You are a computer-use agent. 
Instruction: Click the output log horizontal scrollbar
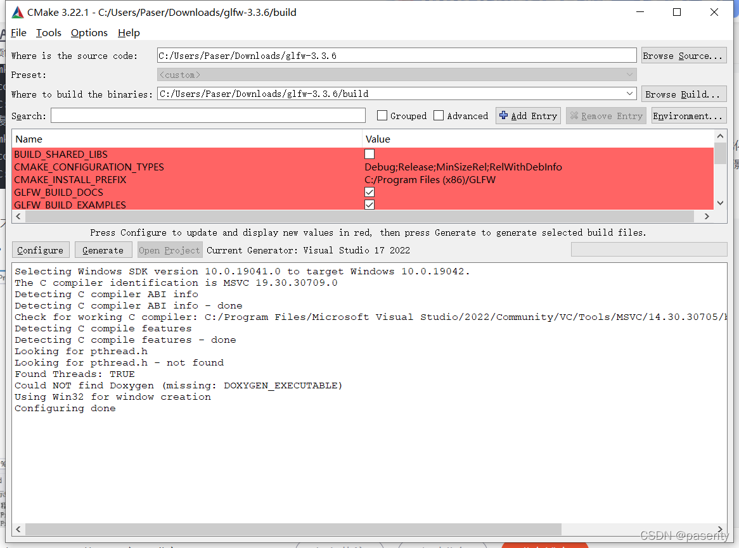[x=293, y=529]
